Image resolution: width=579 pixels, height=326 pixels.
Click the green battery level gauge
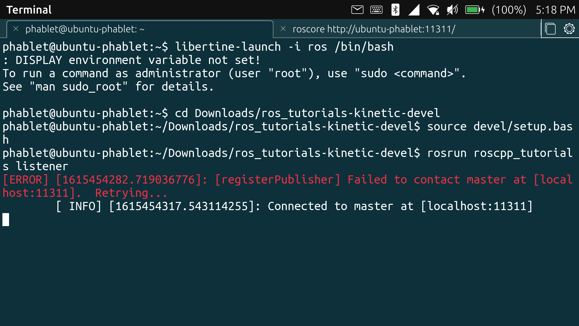474,9
